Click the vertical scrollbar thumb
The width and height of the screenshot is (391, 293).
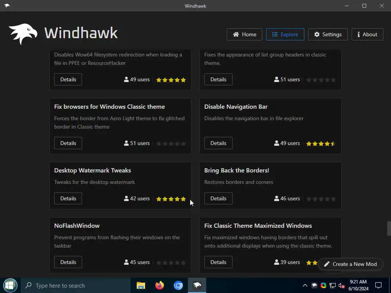click(389, 228)
